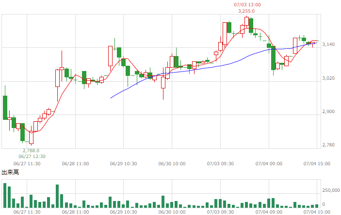This screenshot has height=215, width=341.
Task: Click the 出来高 volume heading
Action: coord(10,172)
